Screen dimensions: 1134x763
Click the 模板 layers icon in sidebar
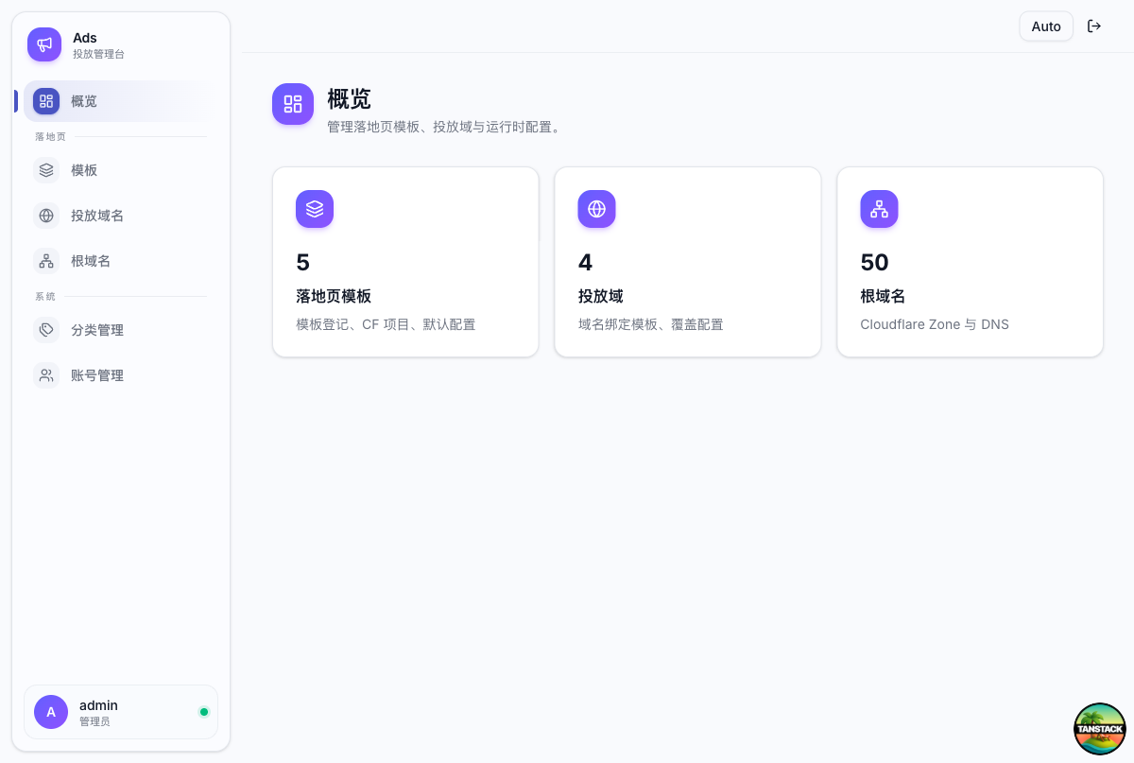click(46, 170)
